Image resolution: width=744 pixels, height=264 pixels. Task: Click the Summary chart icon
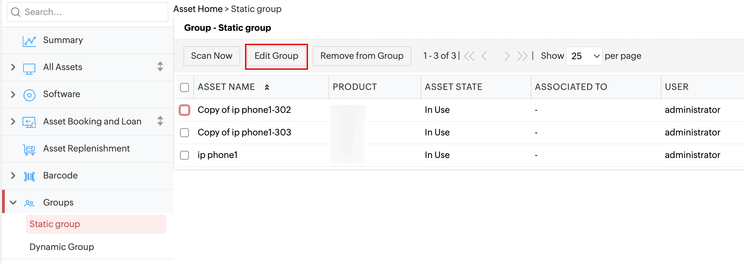pos(29,41)
